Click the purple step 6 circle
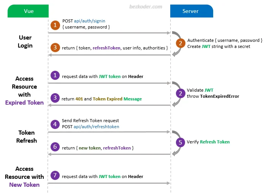This screenshot has width=266, height=194. click(x=55, y=147)
